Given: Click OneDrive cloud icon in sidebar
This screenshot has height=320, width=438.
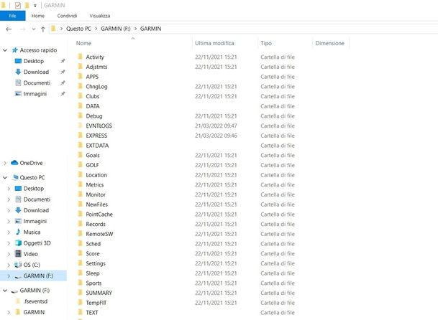Looking at the screenshot, I should click(x=14, y=162).
